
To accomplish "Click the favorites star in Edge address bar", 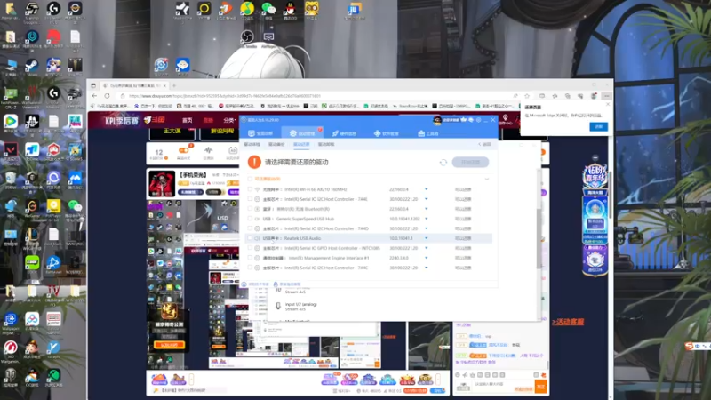I will tap(527, 96).
